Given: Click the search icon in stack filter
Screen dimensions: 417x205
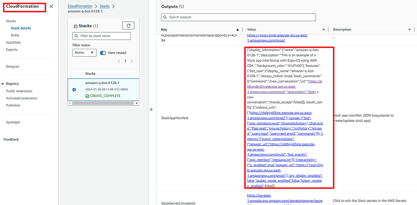Looking at the screenshot, I should click(x=77, y=36).
